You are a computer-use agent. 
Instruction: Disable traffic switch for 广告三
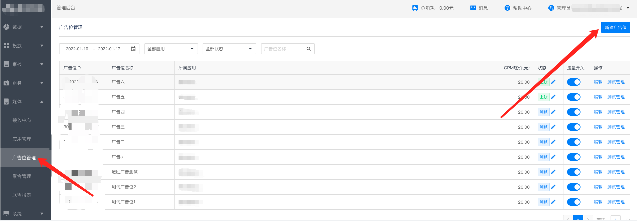(573, 127)
